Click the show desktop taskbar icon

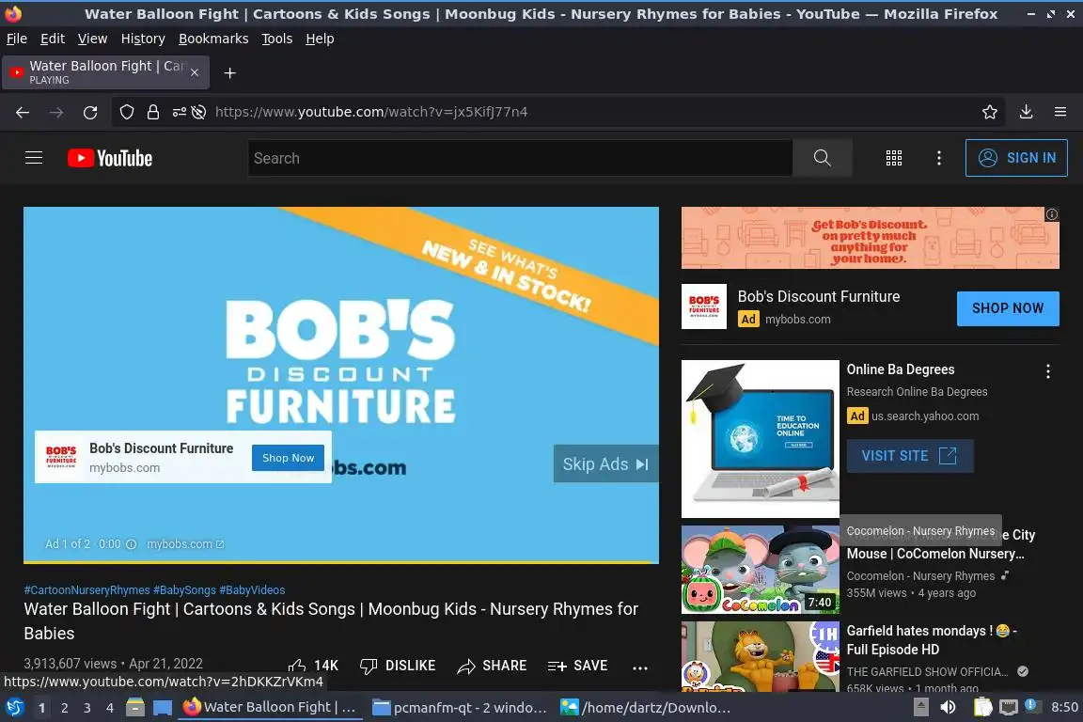click(x=163, y=708)
